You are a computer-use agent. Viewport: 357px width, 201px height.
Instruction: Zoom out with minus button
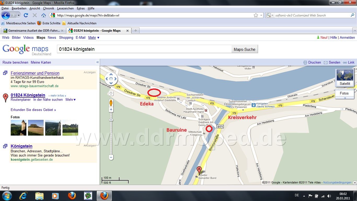tap(111, 157)
